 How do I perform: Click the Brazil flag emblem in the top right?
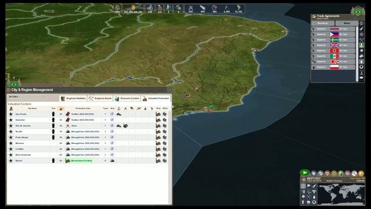pyautogui.click(x=358, y=12)
